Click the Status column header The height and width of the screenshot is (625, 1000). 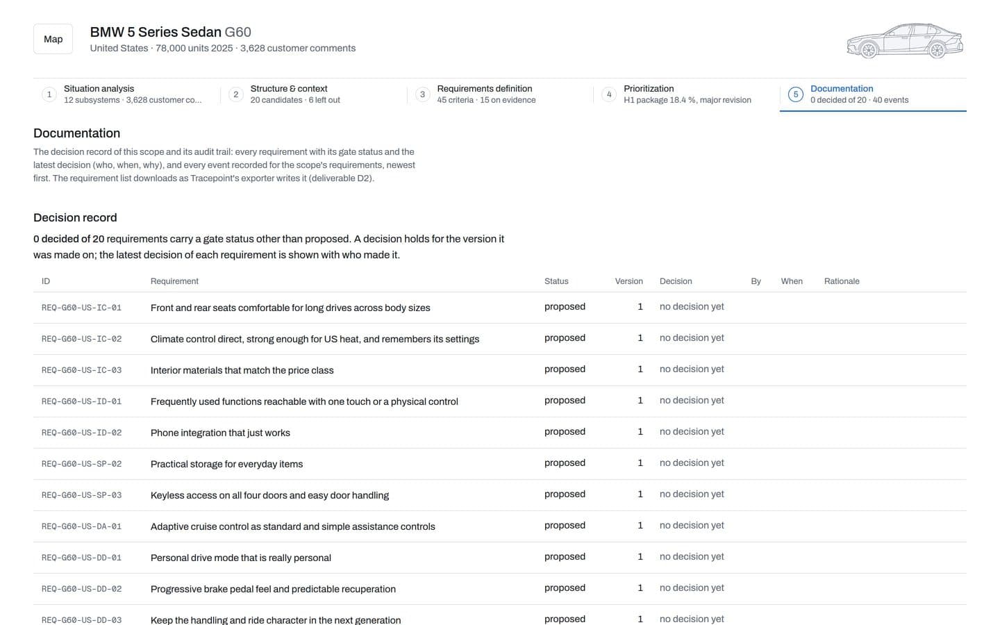pyautogui.click(x=556, y=281)
